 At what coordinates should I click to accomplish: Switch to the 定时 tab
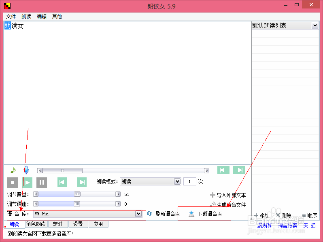point(57,224)
